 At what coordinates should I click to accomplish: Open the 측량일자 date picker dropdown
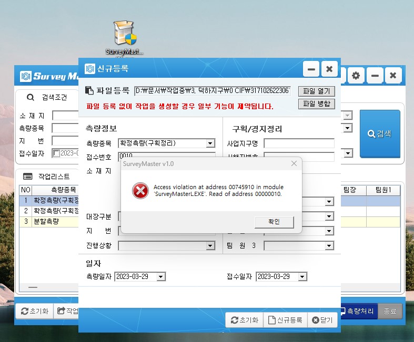pos(161,277)
